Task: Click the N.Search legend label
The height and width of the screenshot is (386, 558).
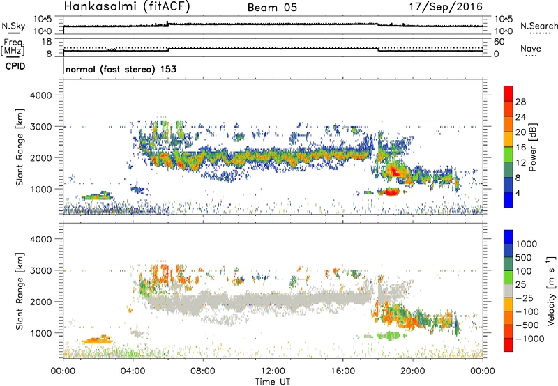Action: click(x=538, y=26)
